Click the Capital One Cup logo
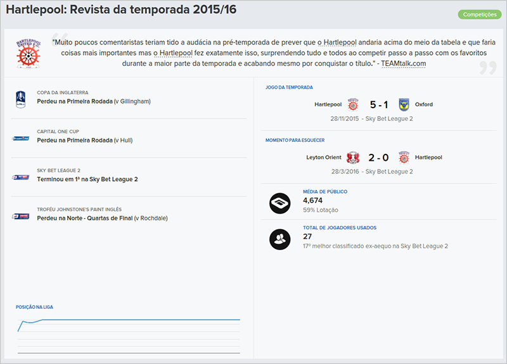This screenshot has width=507, height=364. tap(20, 139)
